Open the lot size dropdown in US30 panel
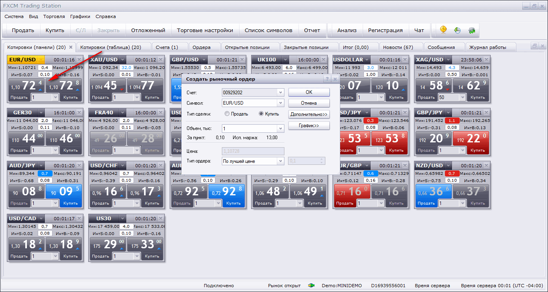Viewport: 548px width, 292px height. point(138,256)
